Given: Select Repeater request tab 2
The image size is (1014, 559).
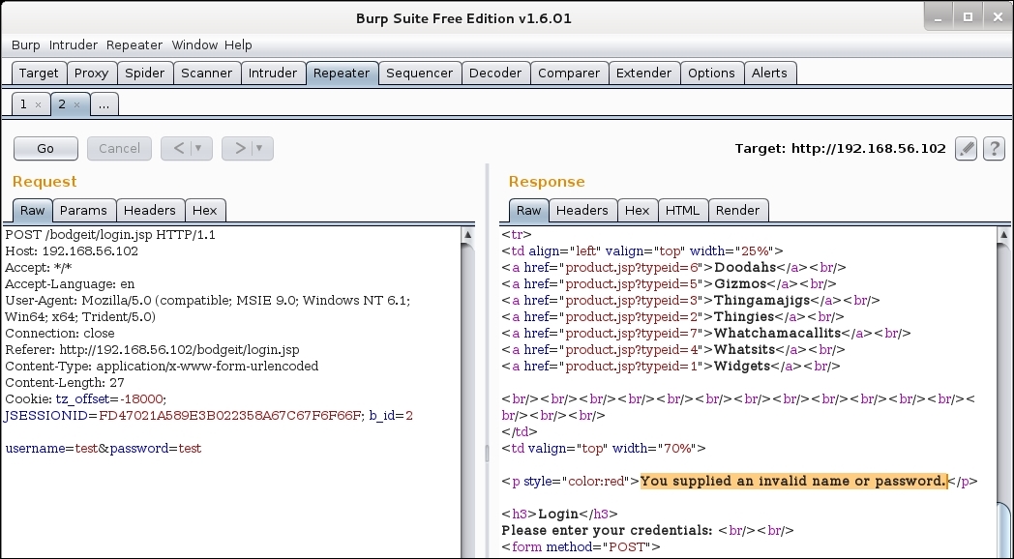Looking at the screenshot, I should pos(62,104).
